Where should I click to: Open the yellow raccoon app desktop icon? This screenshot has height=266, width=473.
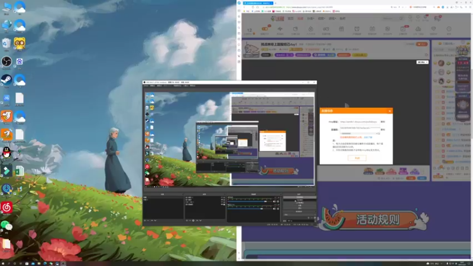(x=20, y=43)
